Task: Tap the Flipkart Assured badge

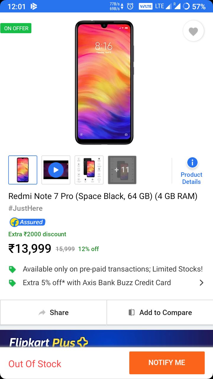Action: (27, 222)
